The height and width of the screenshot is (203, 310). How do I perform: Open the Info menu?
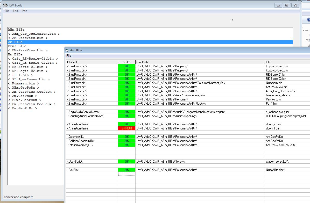[24, 11]
